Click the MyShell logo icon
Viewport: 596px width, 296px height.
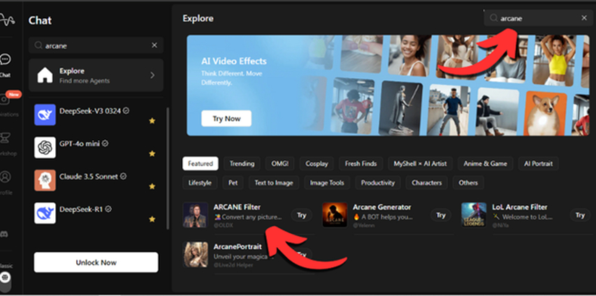tap(6, 20)
